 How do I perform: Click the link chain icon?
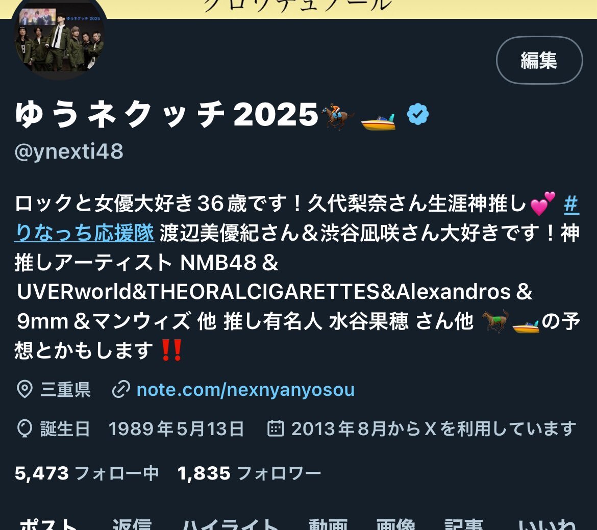[121, 390]
